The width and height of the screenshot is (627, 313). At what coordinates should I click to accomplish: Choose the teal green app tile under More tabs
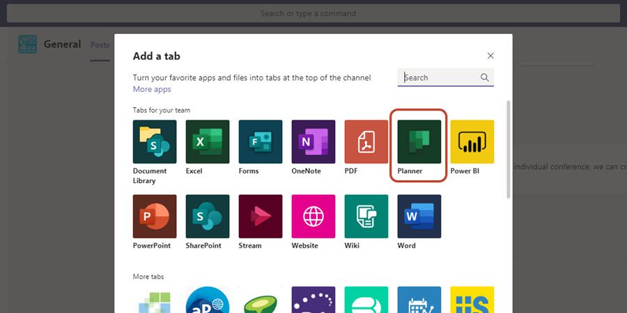coord(366,299)
